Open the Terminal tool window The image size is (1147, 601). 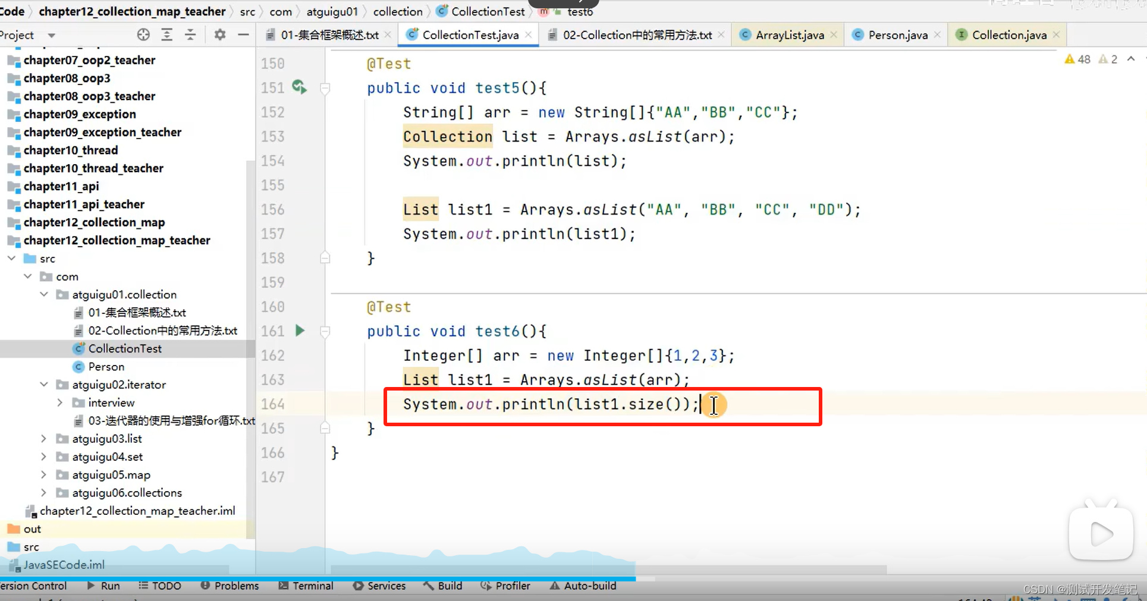pyautogui.click(x=306, y=586)
